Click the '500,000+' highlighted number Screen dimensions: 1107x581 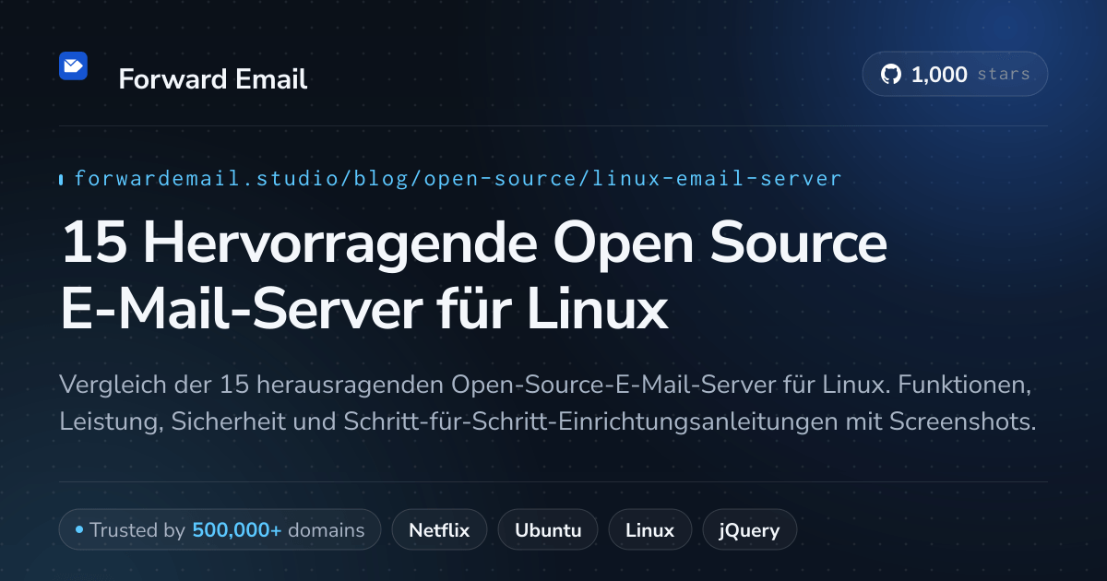pyautogui.click(x=237, y=530)
